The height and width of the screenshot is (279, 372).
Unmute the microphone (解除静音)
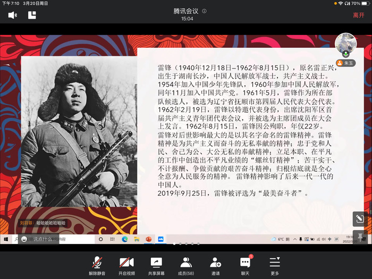[97, 264]
